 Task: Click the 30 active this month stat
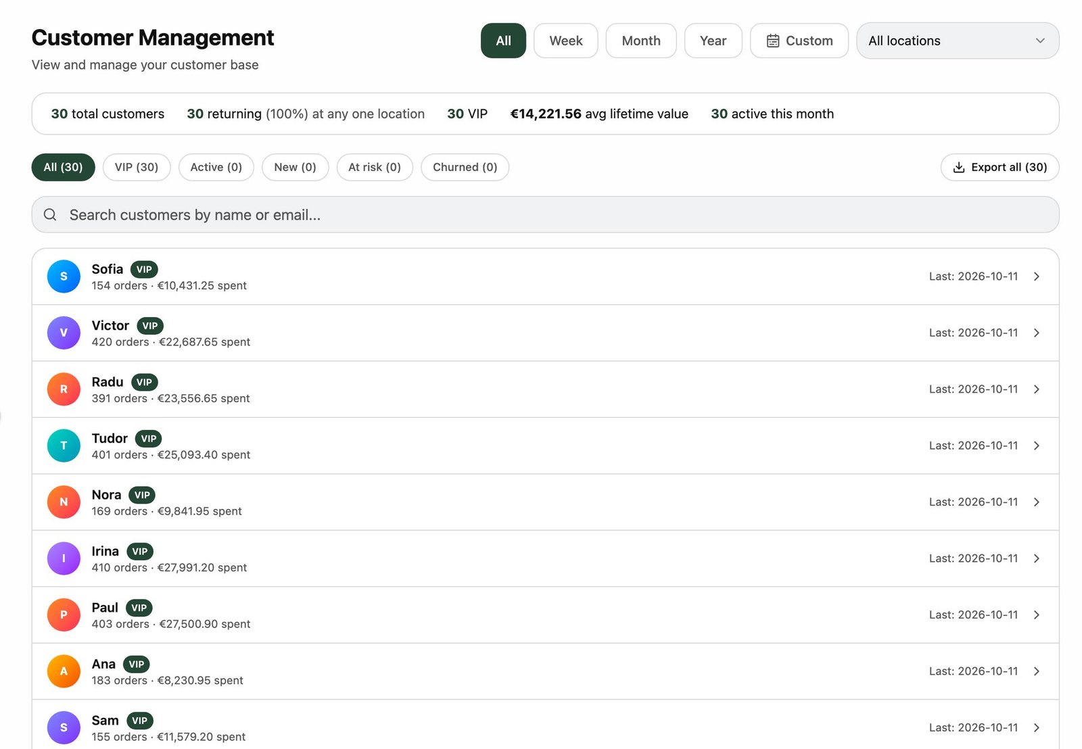pyautogui.click(x=772, y=114)
